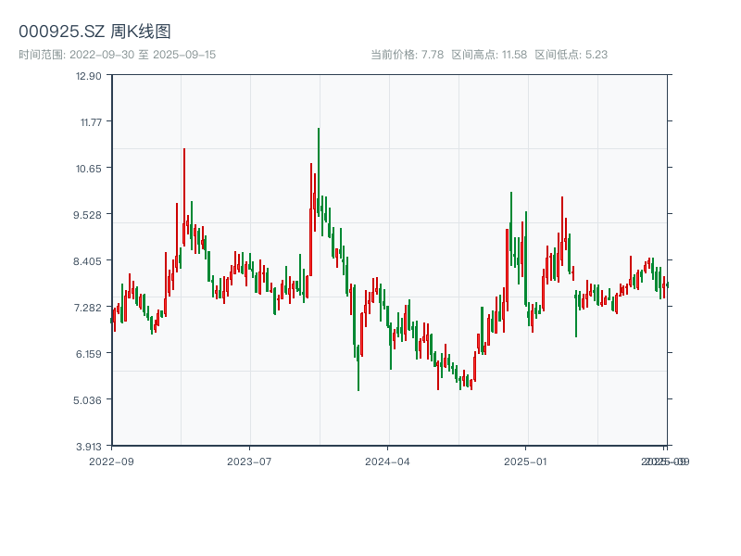
Task: Click the y-axis label 8.405
Action: tap(87, 261)
